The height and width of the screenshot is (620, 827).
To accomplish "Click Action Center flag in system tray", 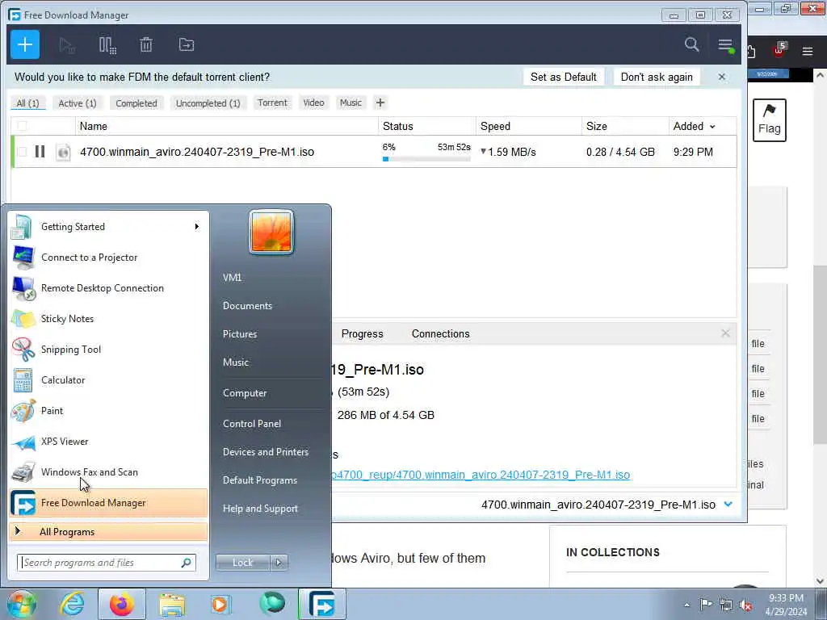I will pos(706,604).
